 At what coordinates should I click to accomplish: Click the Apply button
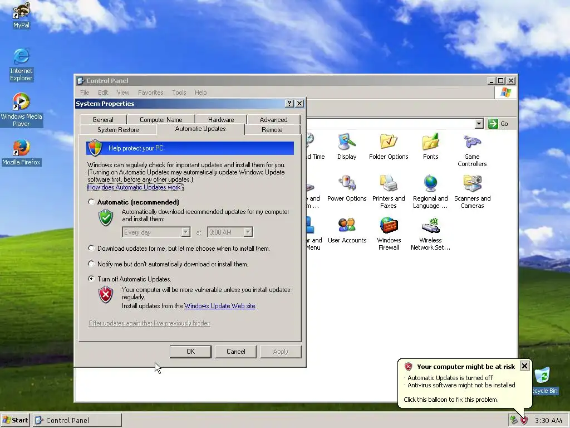coord(281,352)
